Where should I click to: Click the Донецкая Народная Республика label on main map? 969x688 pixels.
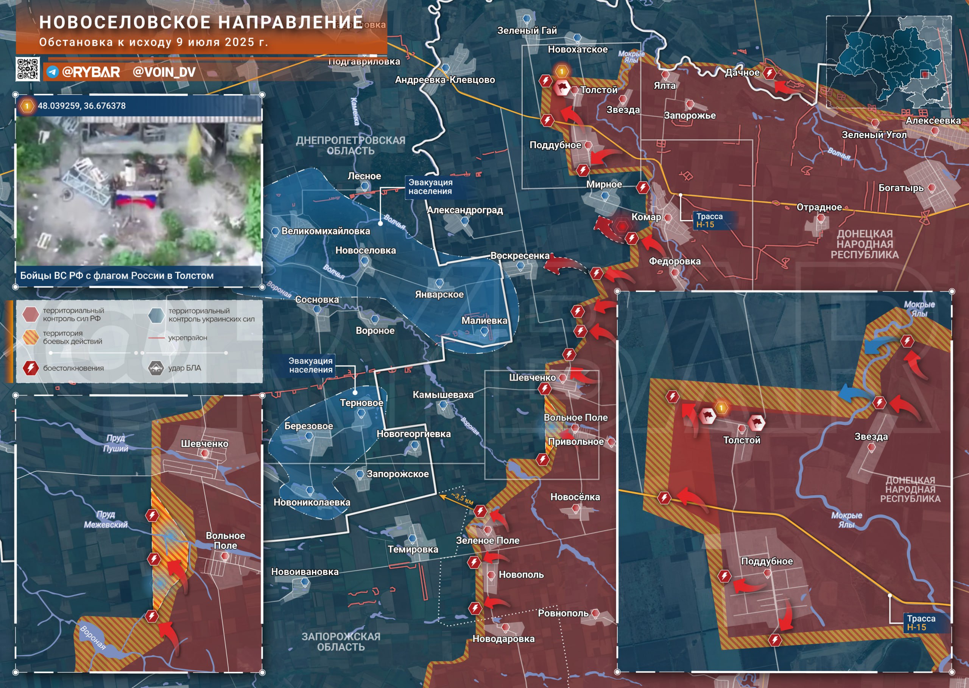pyautogui.click(x=865, y=244)
